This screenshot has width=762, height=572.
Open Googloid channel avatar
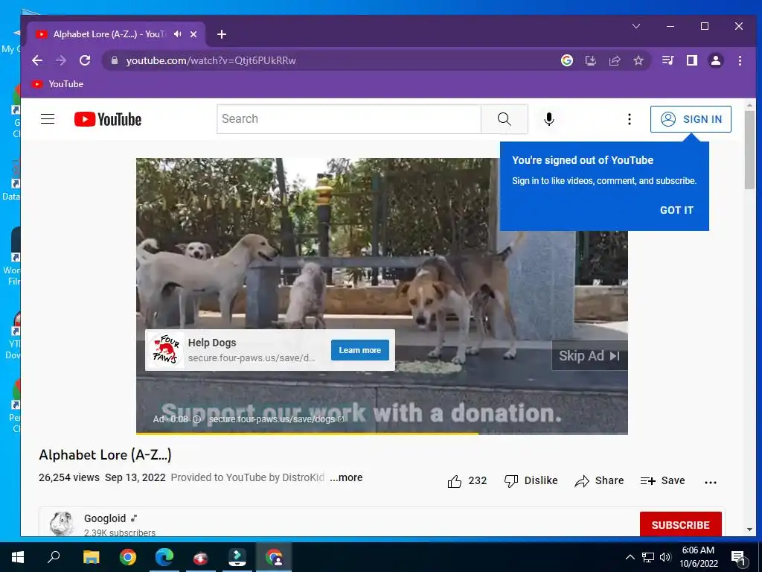coord(62,524)
